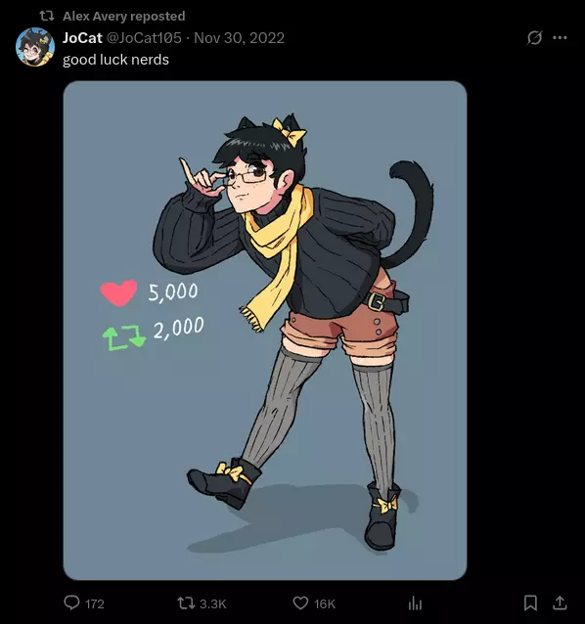585x624 pixels.
Task: Click the JoCat display name
Action: 82,38
